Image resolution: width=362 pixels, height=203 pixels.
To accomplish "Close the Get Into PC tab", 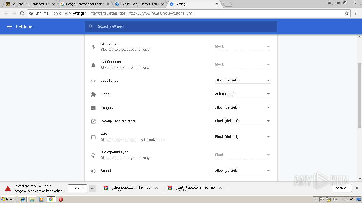I will [x=53, y=4].
